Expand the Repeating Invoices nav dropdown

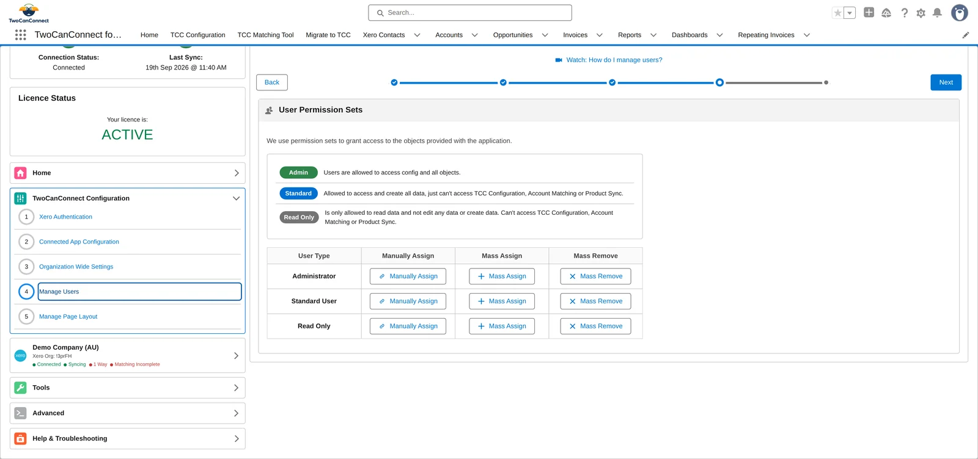(x=807, y=35)
